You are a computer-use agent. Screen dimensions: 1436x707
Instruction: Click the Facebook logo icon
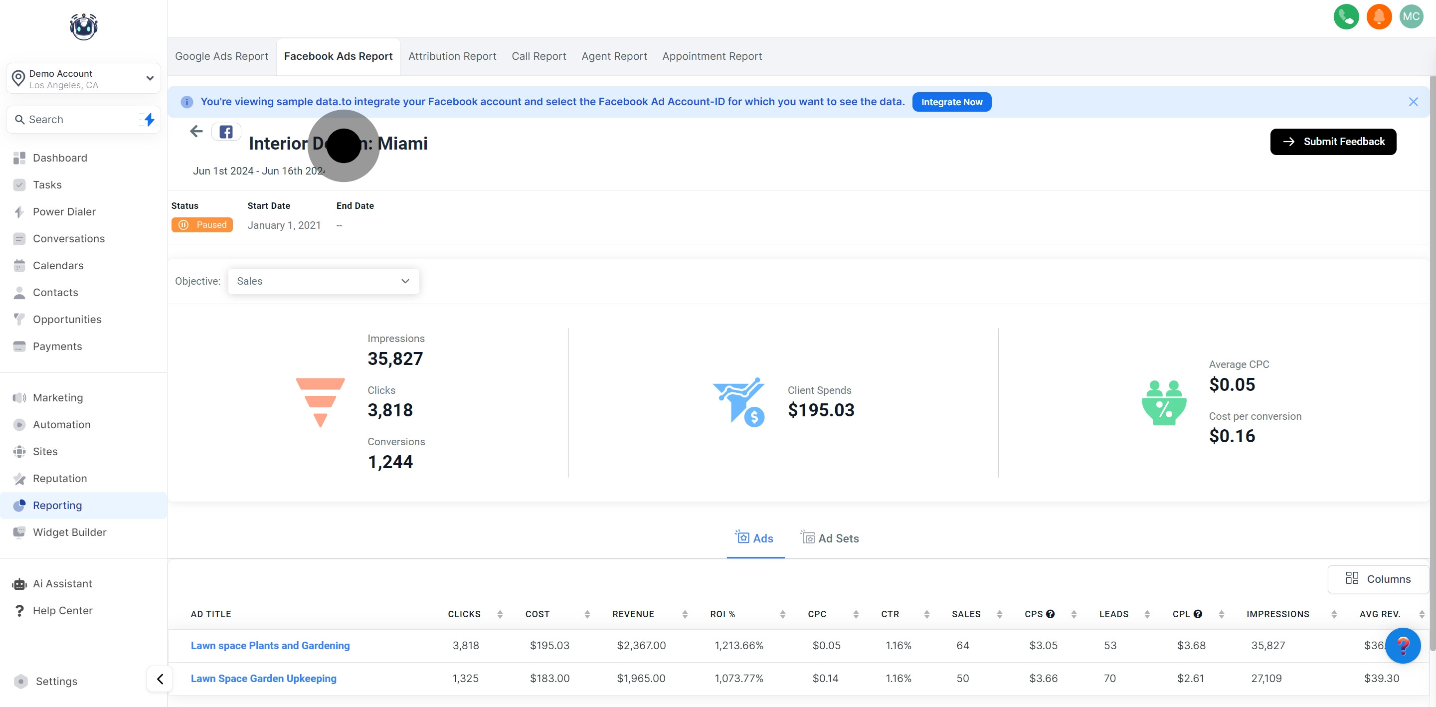[x=226, y=132]
